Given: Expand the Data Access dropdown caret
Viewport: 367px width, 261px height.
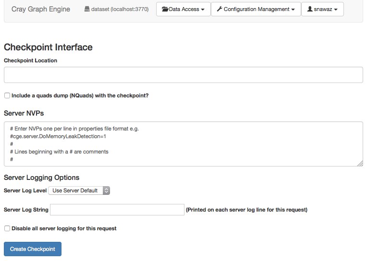Looking at the screenshot, I should (x=203, y=10).
